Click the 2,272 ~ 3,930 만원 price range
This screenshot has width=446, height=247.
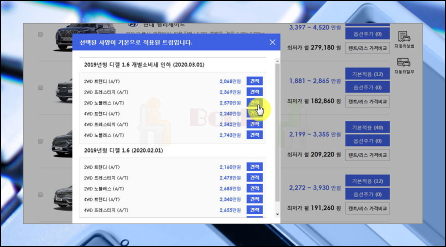click(314, 188)
